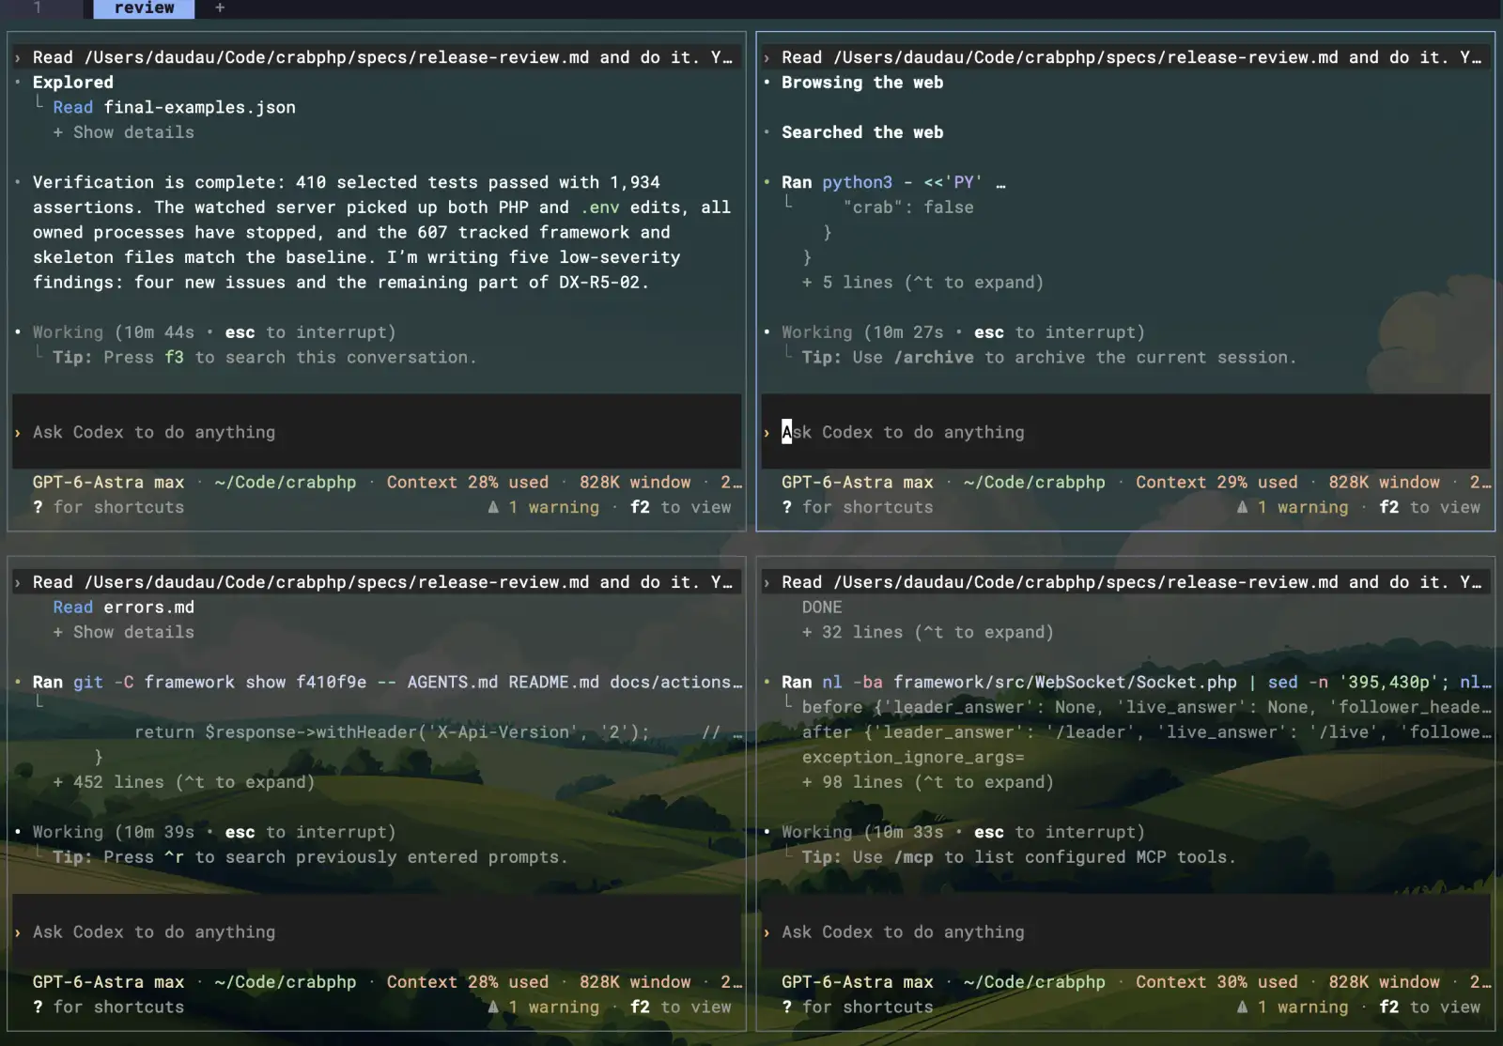Click the prompt chevron beside the input in the 10m 44s pane
The width and height of the screenshot is (1503, 1046).
(18, 433)
